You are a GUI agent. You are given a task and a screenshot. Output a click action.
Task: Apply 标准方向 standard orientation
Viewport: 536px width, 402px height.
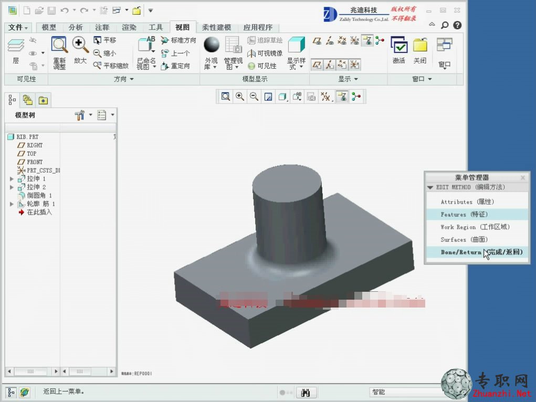click(x=178, y=40)
